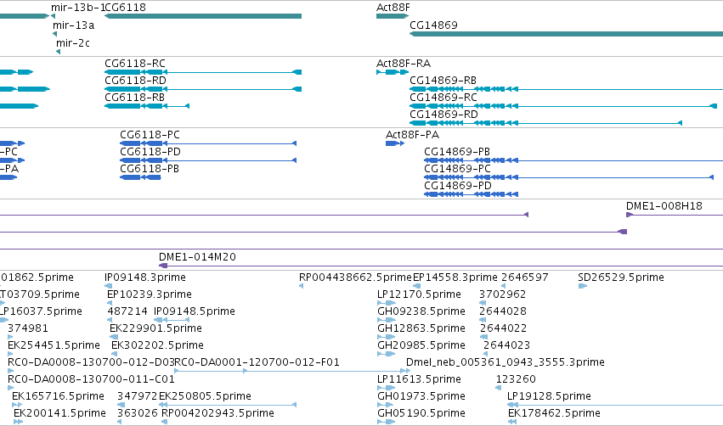Select the CG14869 gene label in the top track
723x426 pixels.
tap(433, 25)
